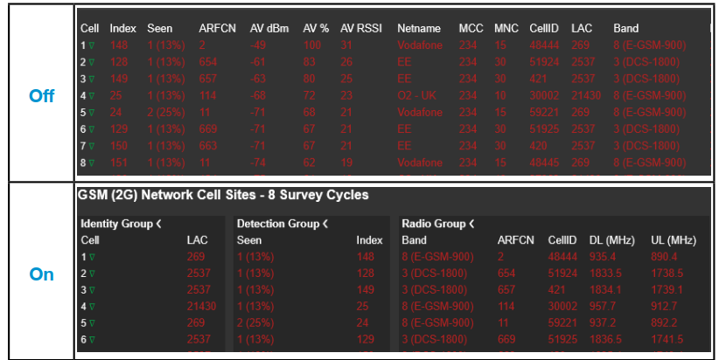
Task: Sort by LAC column in Identity Group
Action: click(197, 240)
